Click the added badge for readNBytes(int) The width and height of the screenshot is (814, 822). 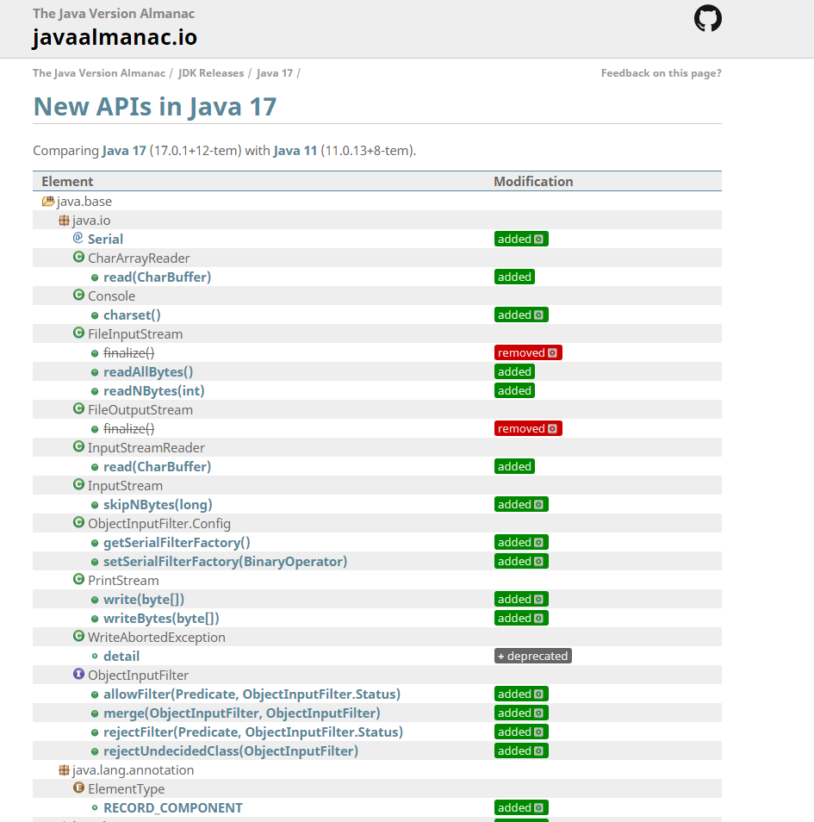pyautogui.click(x=514, y=390)
